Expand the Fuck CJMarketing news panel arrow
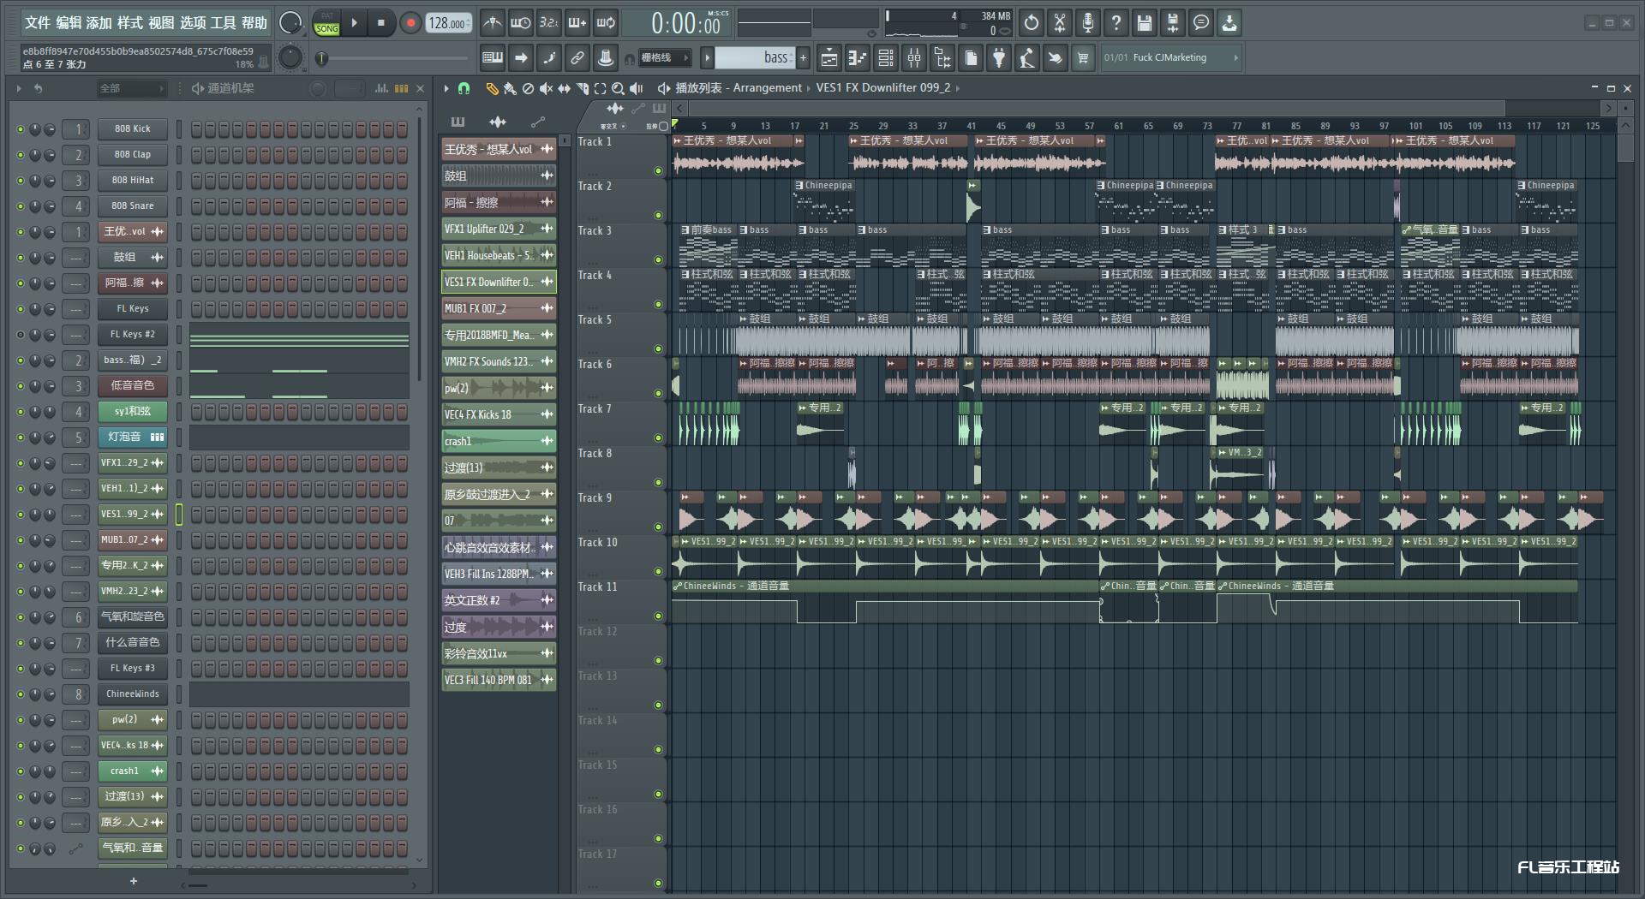 pos(1235,57)
